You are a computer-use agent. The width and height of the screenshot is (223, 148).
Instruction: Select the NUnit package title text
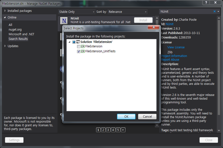pyautogui.click(x=75, y=18)
